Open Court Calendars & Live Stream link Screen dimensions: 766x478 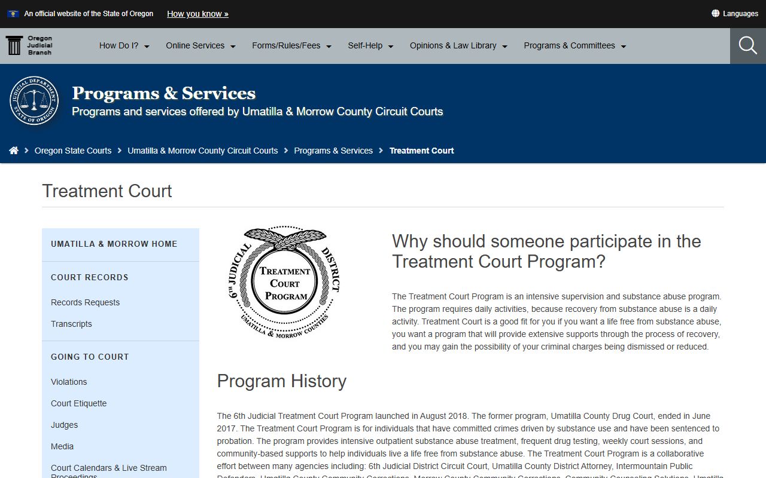click(109, 471)
